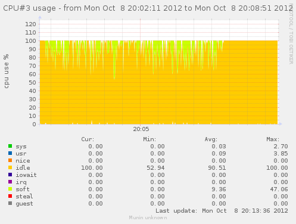The image size is (296, 224).
Task: Click the CPU#3 usage graph title
Action: 148,8
